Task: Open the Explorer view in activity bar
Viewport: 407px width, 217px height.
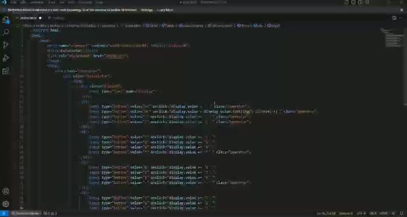Action: pos(5,20)
